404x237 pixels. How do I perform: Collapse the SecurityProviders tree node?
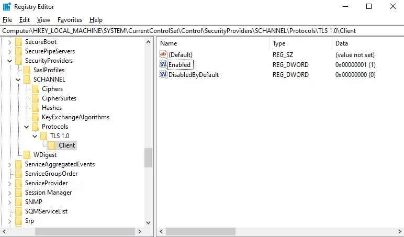[x=9, y=61]
